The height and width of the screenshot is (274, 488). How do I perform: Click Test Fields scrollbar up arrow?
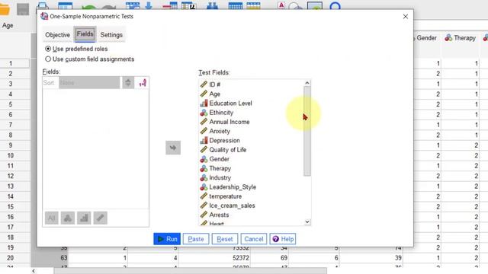pyautogui.click(x=307, y=83)
